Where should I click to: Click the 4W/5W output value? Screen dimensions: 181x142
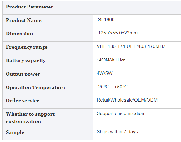[x=104, y=73]
